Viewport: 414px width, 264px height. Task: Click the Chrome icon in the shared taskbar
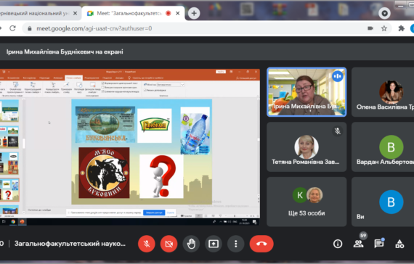pyautogui.click(x=13, y=222)
